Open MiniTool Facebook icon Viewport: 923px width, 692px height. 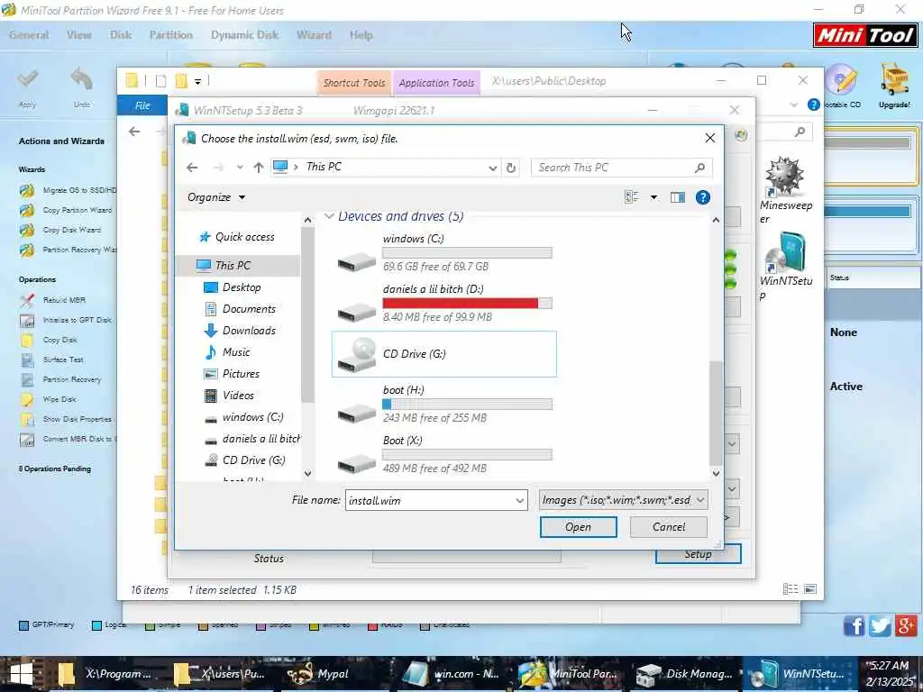point(854,626)
